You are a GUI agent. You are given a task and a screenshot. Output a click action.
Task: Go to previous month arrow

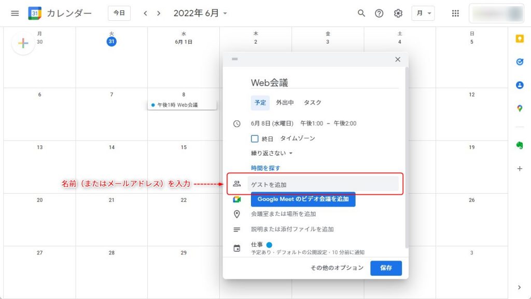[x=145, y=13]
